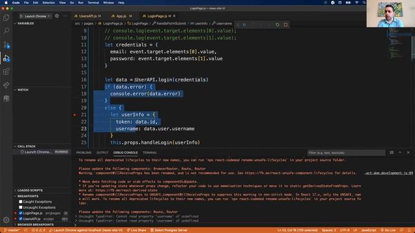
Task: Open the Source Control view
Action: (x=6, y=45)
